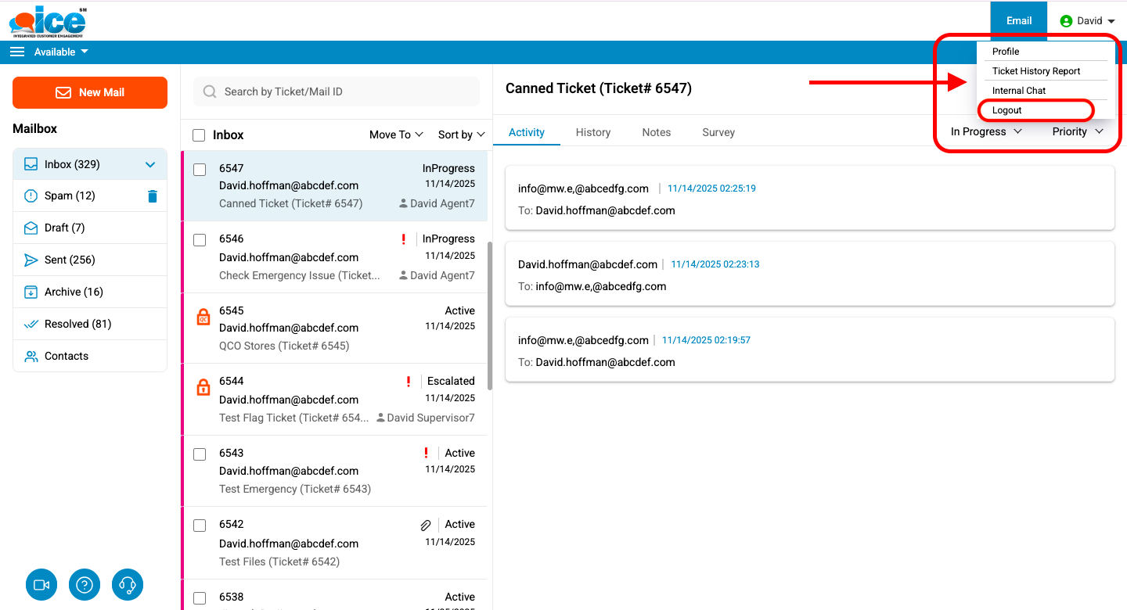Choose Logout from the user menu
The image size is (1127, 610).
(1007, 110)
